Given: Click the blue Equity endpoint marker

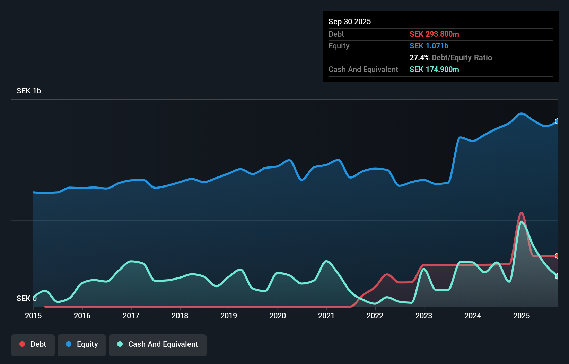Looking at the screenshot, I should [557, 121].
